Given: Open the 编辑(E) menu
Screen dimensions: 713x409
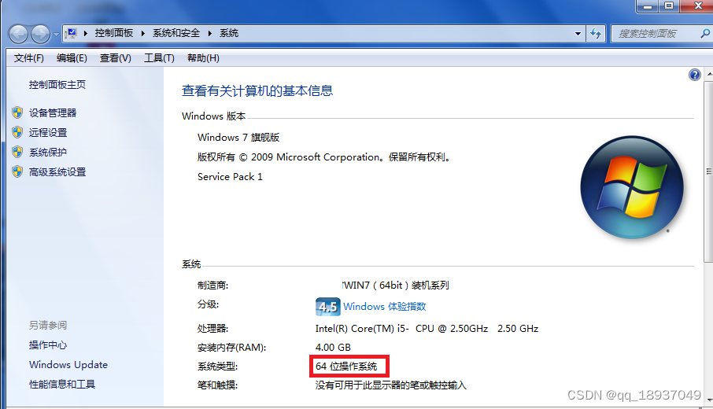Looking at the screenshot, I should point(72,58).
